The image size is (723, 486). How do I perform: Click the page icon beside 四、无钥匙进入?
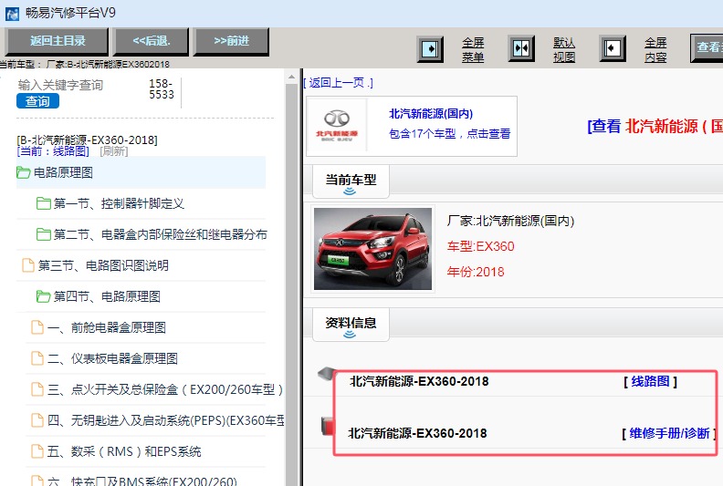pyautogui.click(x=37, y=420)
